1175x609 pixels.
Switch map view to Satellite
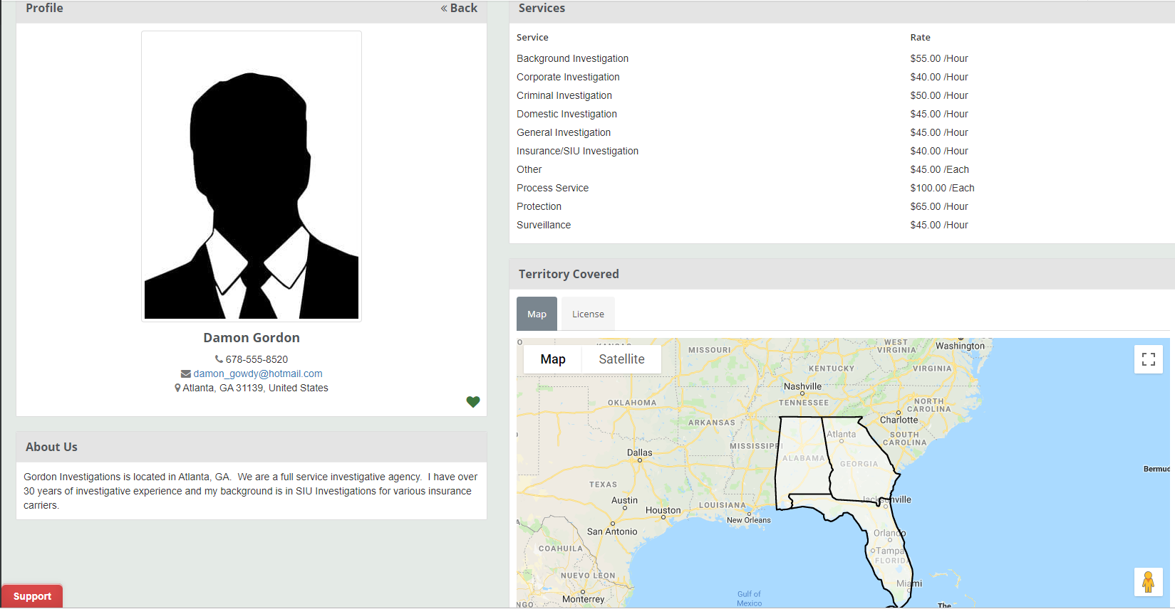pyautogui.click(x=621, y=359)
